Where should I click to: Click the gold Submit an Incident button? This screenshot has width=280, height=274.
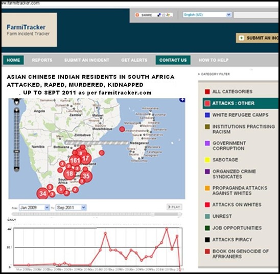(x=257, y=38)
